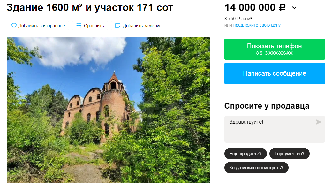Click the heart favorite icon
Viewport: 332px width, 183px height.
pos(14,26)
